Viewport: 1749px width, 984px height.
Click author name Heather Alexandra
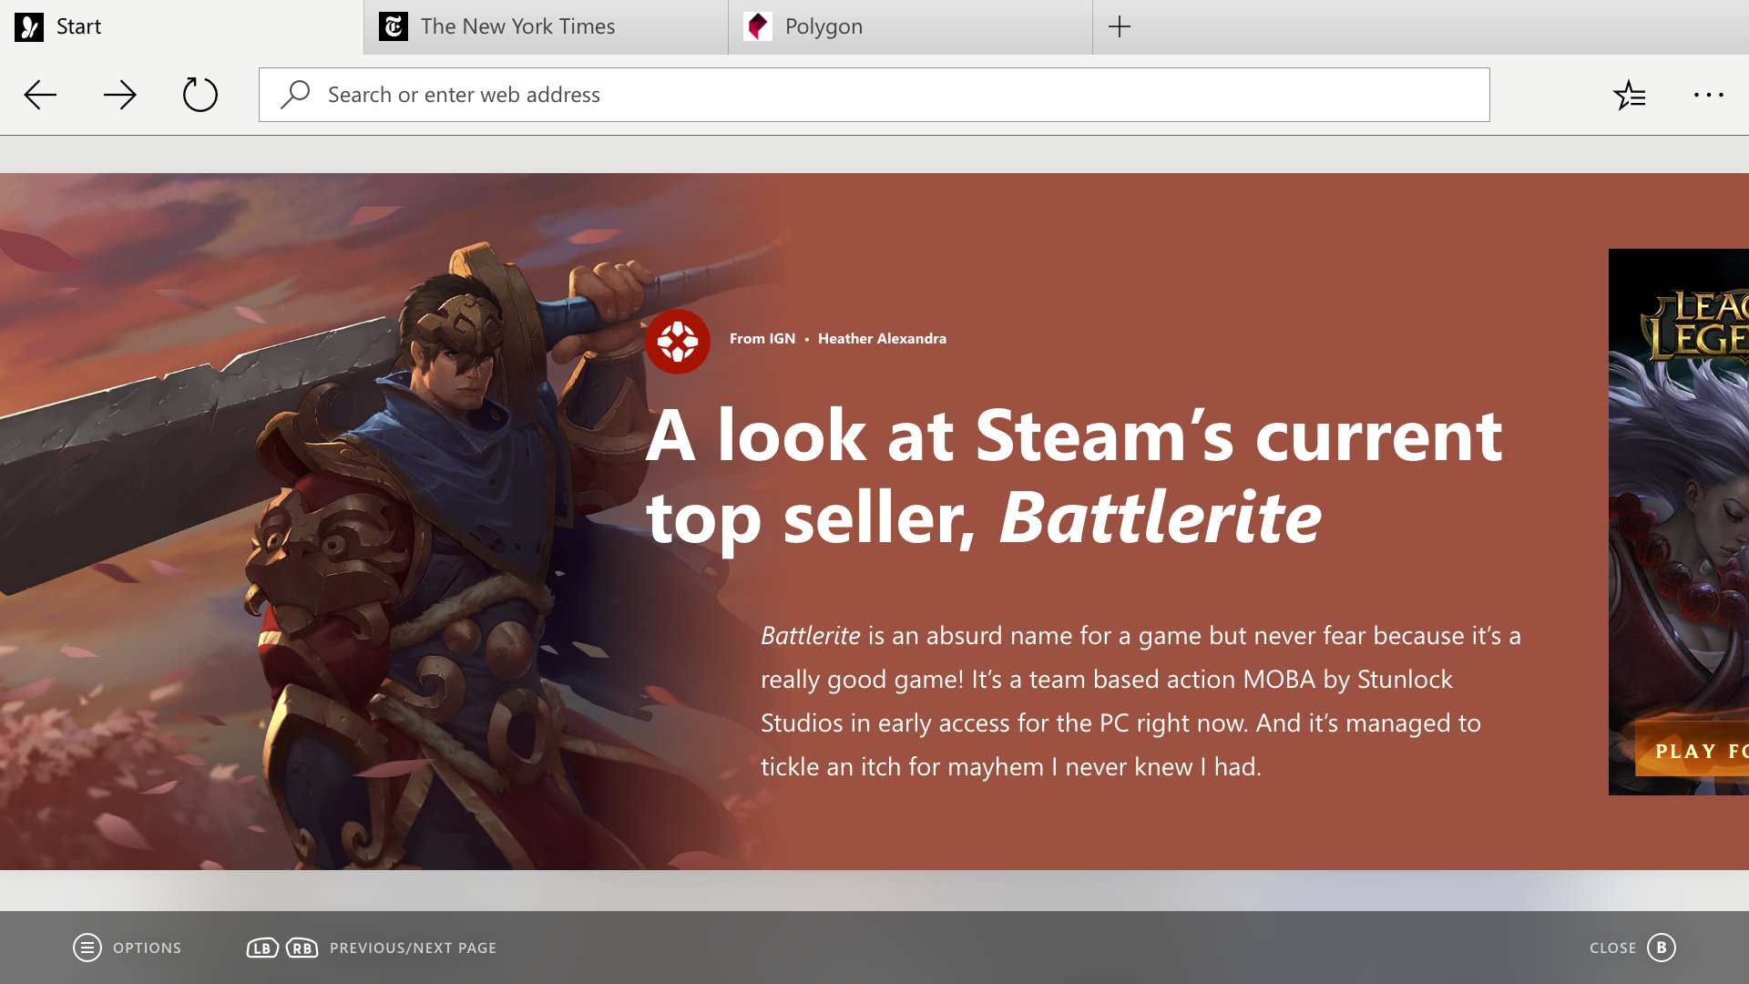coord(882,339)
